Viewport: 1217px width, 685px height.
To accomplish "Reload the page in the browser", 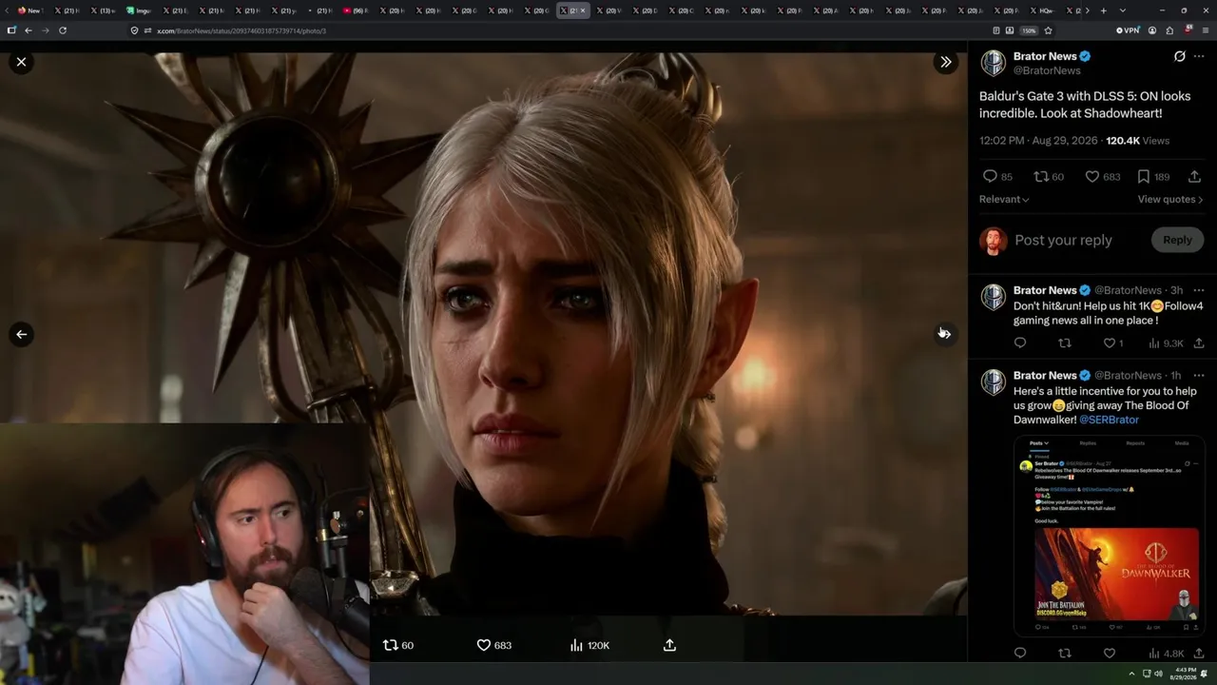I will pos(63,30).
